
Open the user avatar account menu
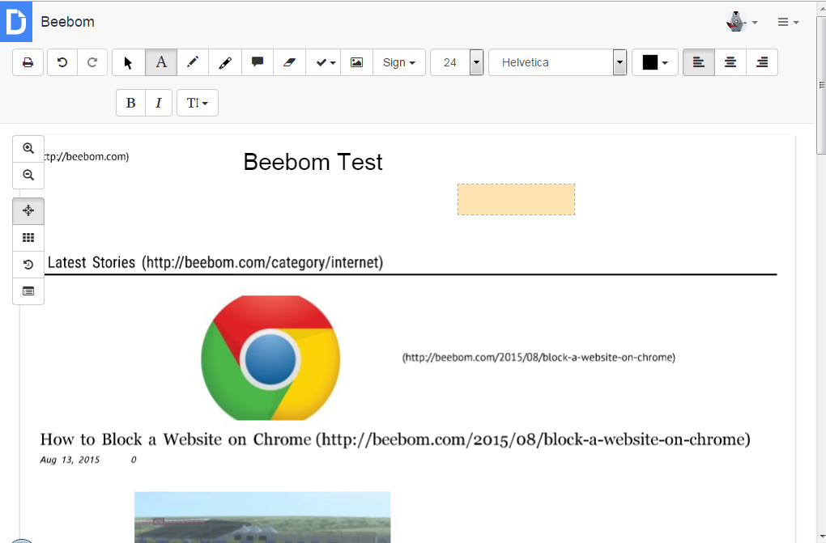click(x=742, y=22)
